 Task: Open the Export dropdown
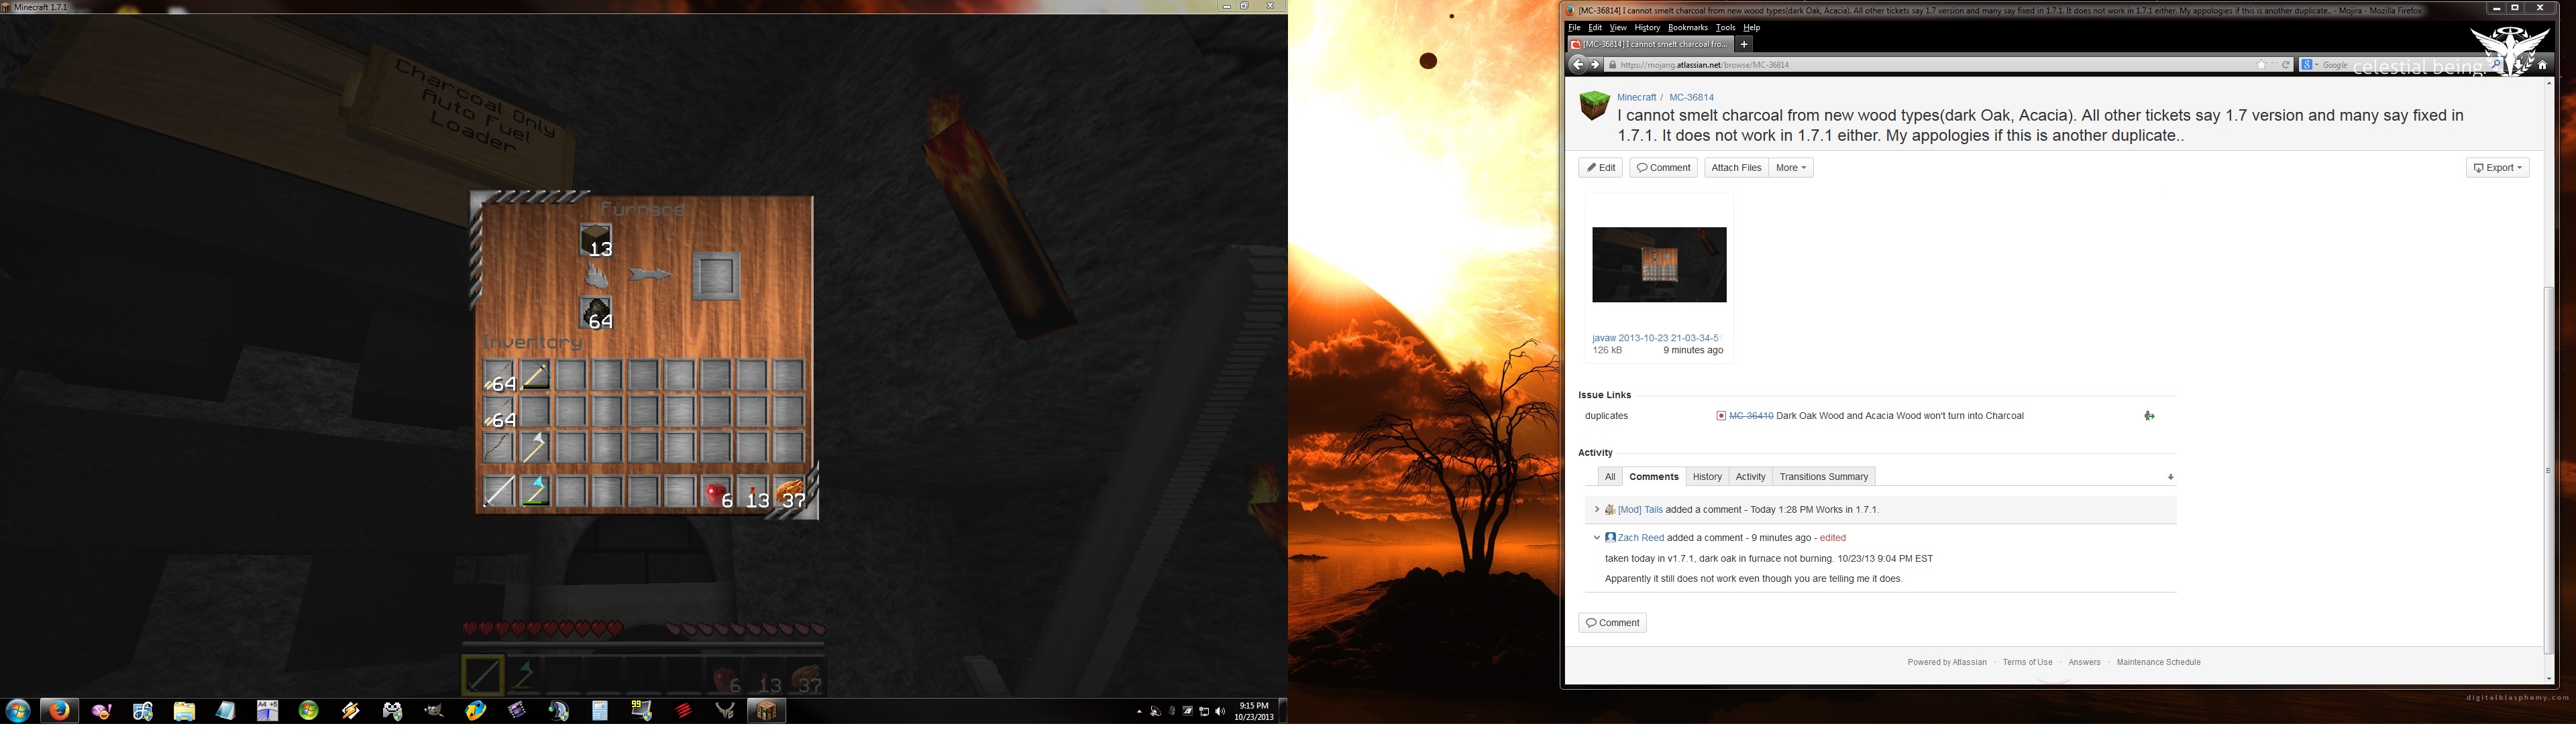[2497, 168]
